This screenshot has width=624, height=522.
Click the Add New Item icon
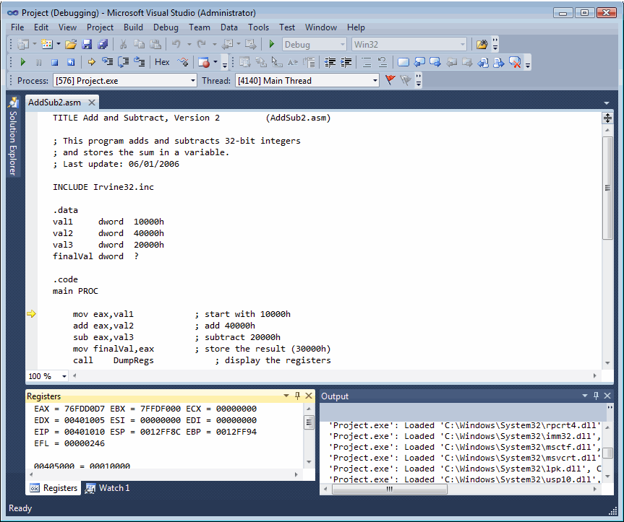click(x=47, y=44)
